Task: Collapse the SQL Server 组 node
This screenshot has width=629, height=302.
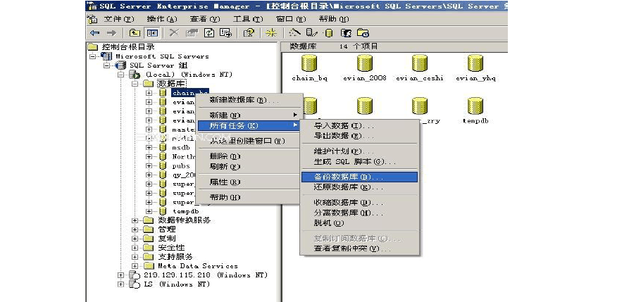Action: click(106, 65)
